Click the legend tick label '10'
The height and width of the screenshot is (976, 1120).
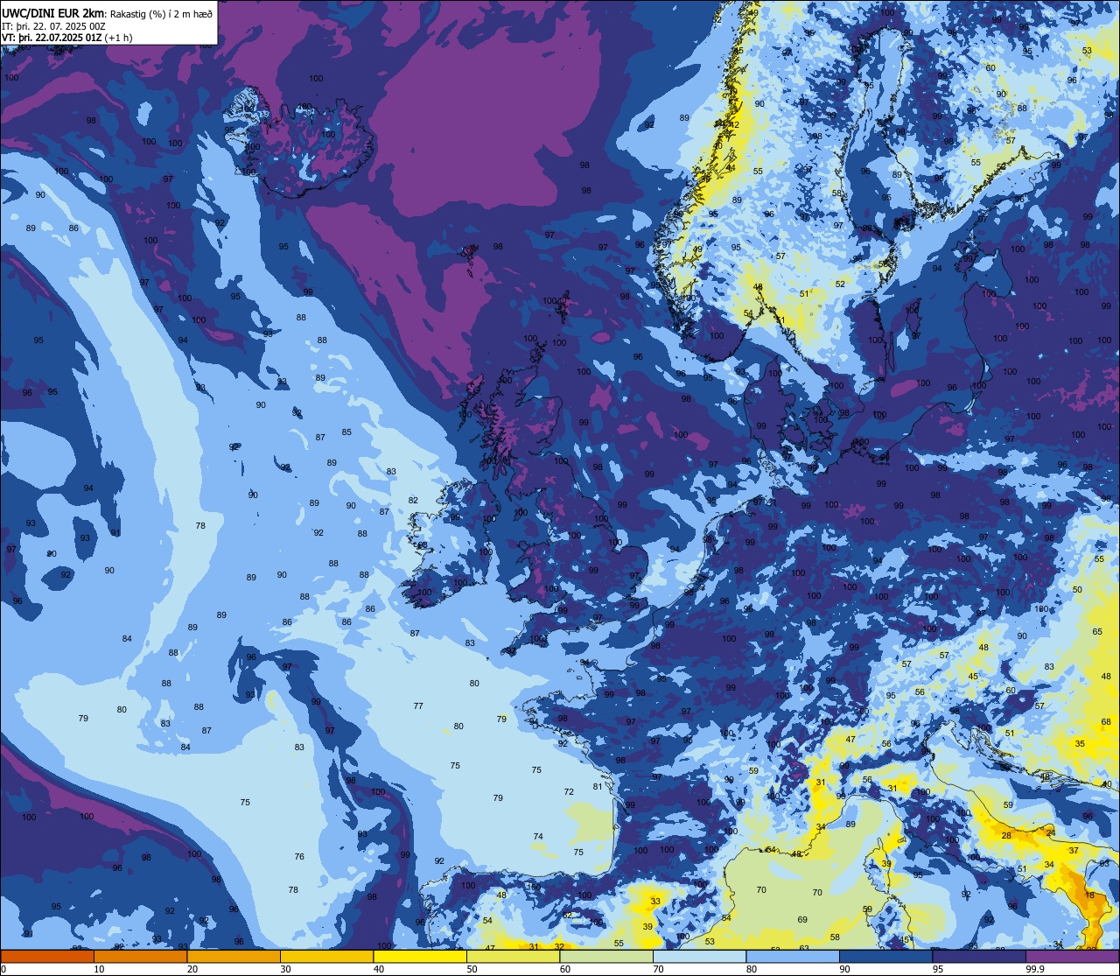point(99,969)
